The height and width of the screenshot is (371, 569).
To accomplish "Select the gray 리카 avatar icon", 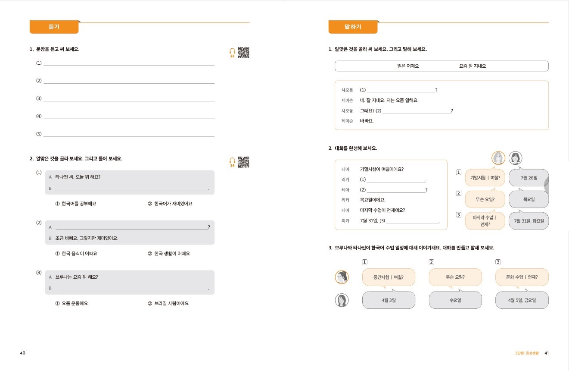I will [x=516, y=158].
